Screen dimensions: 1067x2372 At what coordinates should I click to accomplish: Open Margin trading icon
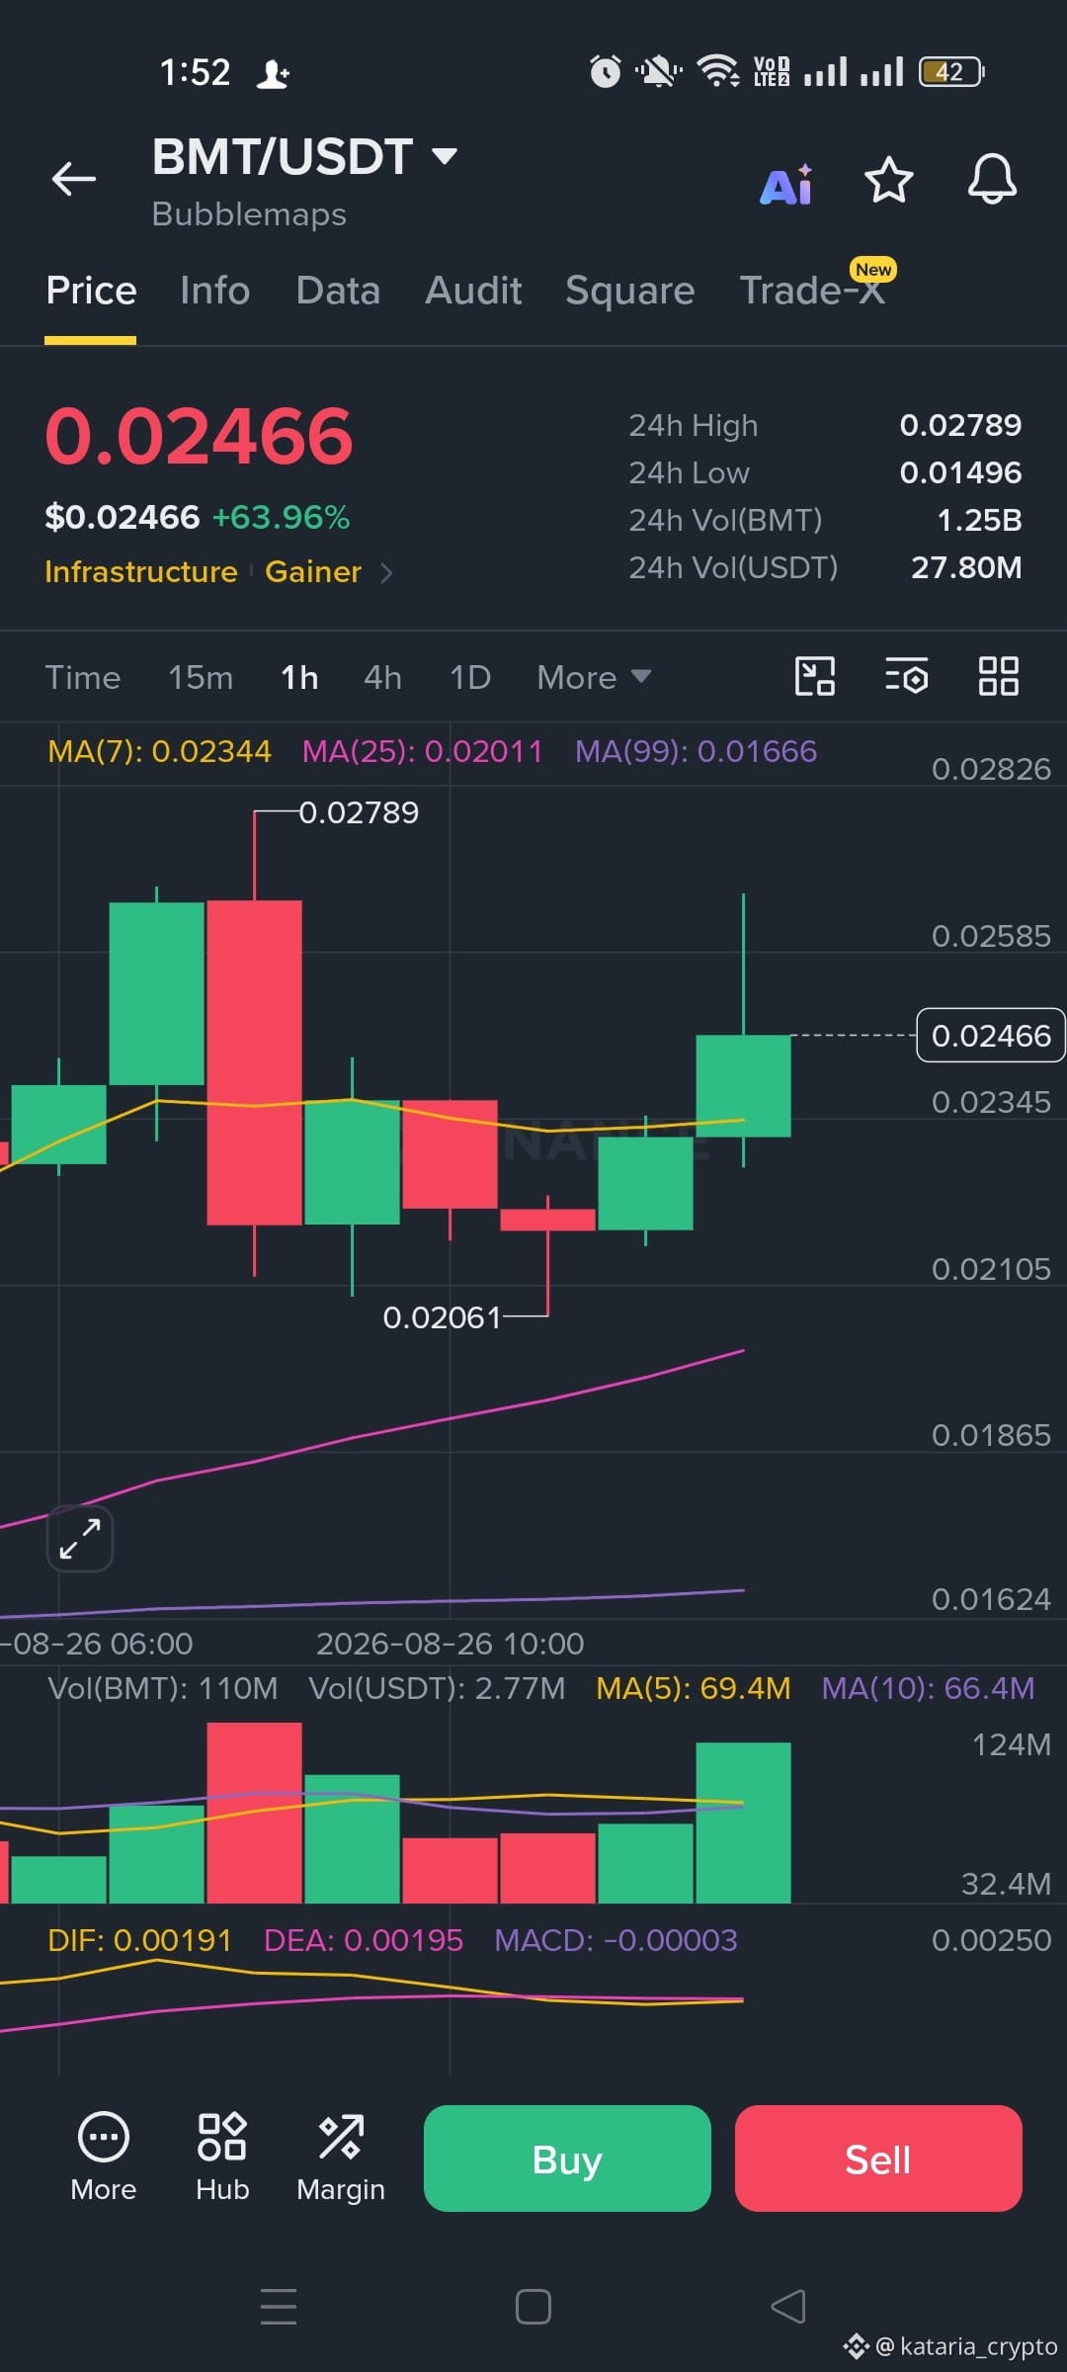point(341,2159)
